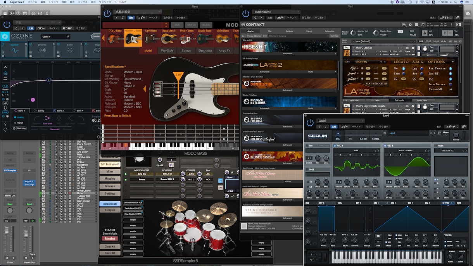Refresh Kontakt libraries with the circular arrow icon
The image size is (473, 266).
(x=243, y=36)
